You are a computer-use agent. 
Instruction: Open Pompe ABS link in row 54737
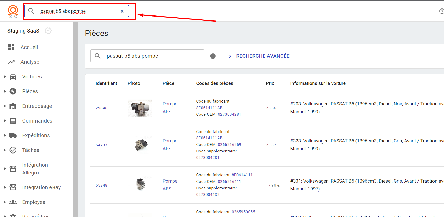coord(170,145)
